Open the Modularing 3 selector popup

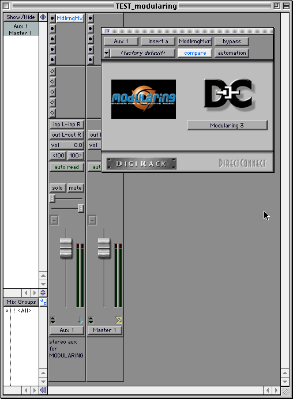coord(227,125)
